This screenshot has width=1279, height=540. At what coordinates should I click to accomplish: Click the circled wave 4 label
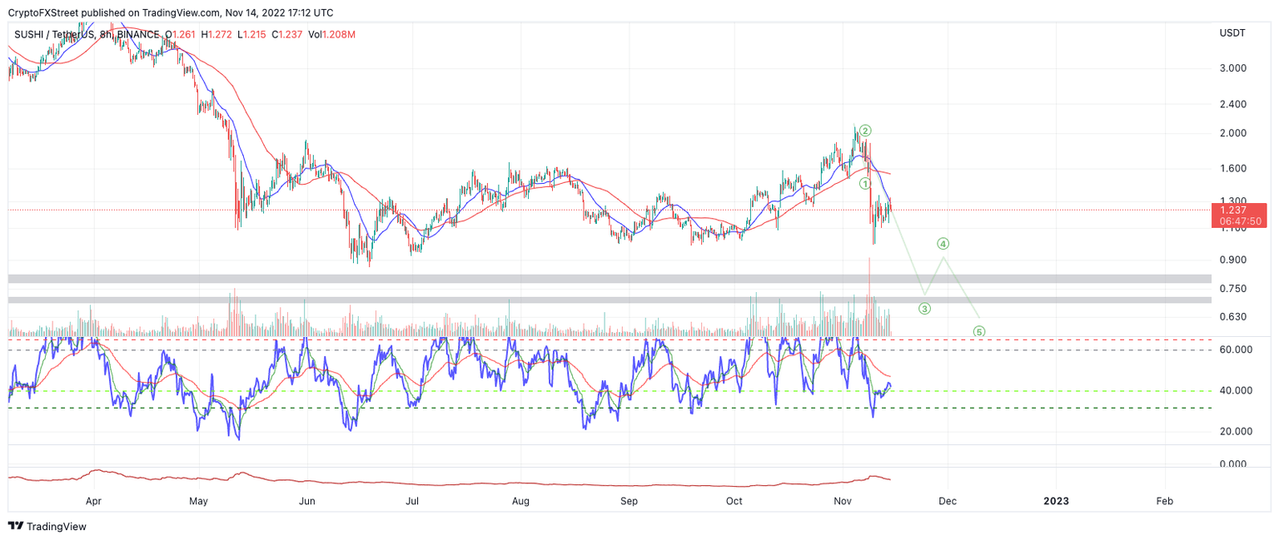coord(943,244)
